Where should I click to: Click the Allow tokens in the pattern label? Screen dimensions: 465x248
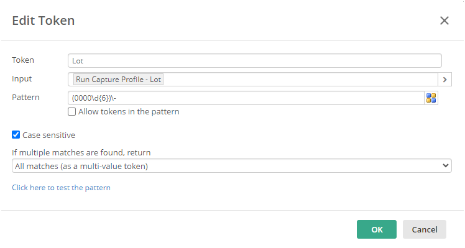[129, 112]
